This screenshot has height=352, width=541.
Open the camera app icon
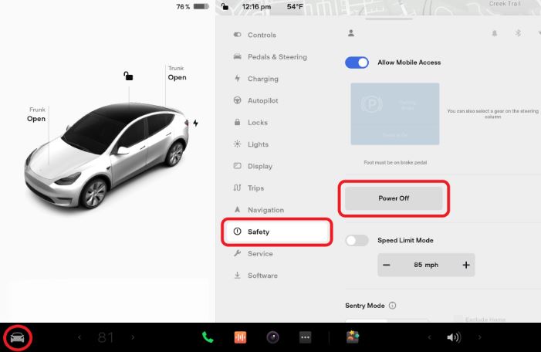pos(272,337)
